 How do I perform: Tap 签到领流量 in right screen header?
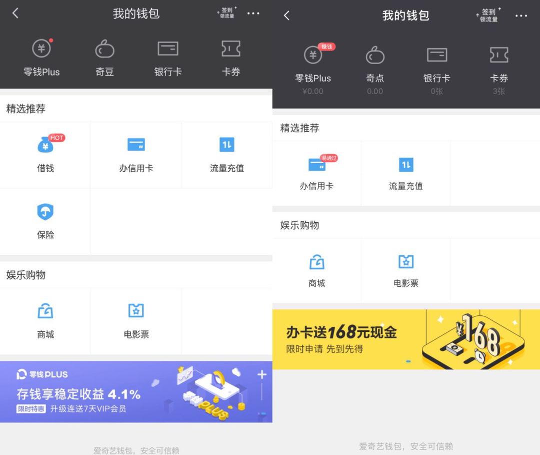pos(488,16)
